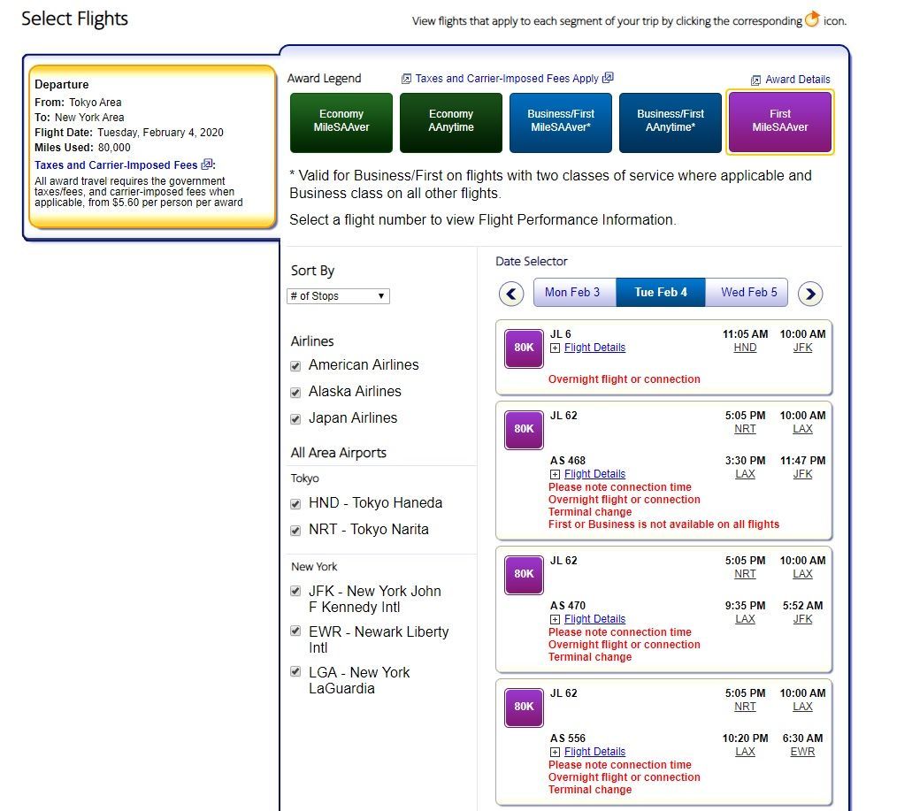Select the Mon Feb 3 date tab
912x811 pixels.
tap(573, 293)
